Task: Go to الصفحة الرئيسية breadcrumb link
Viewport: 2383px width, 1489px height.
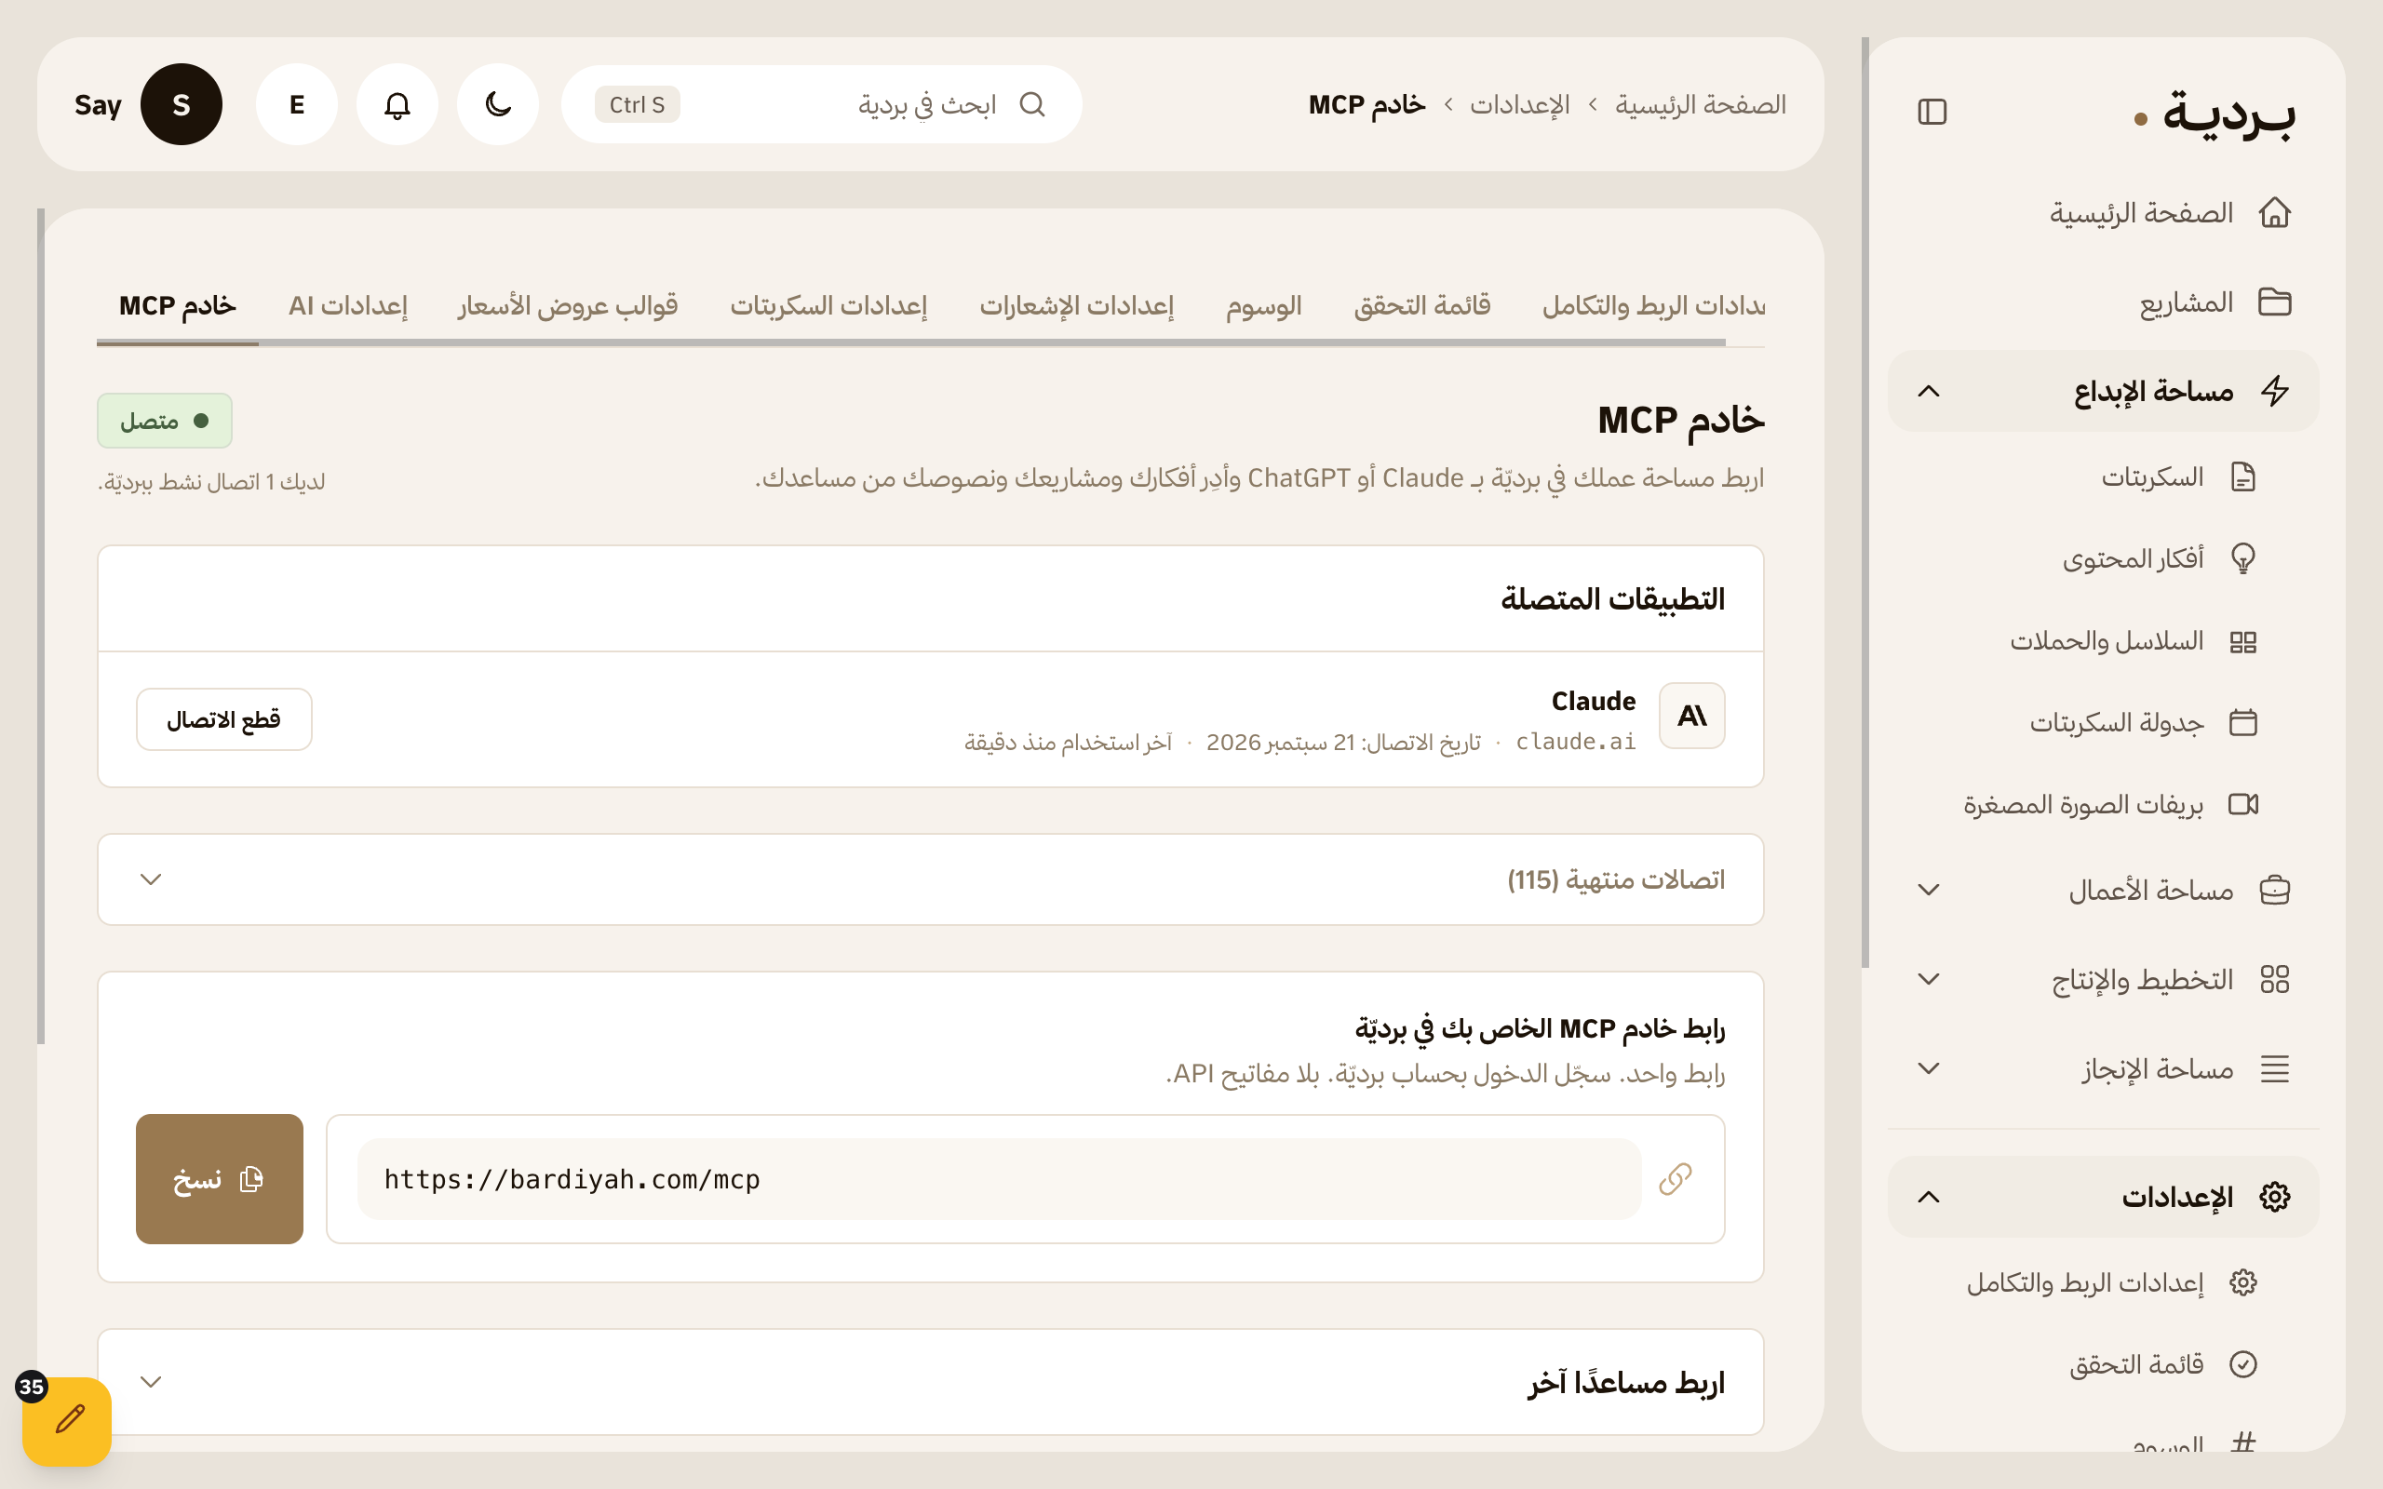Action: tap(1701, 104)
